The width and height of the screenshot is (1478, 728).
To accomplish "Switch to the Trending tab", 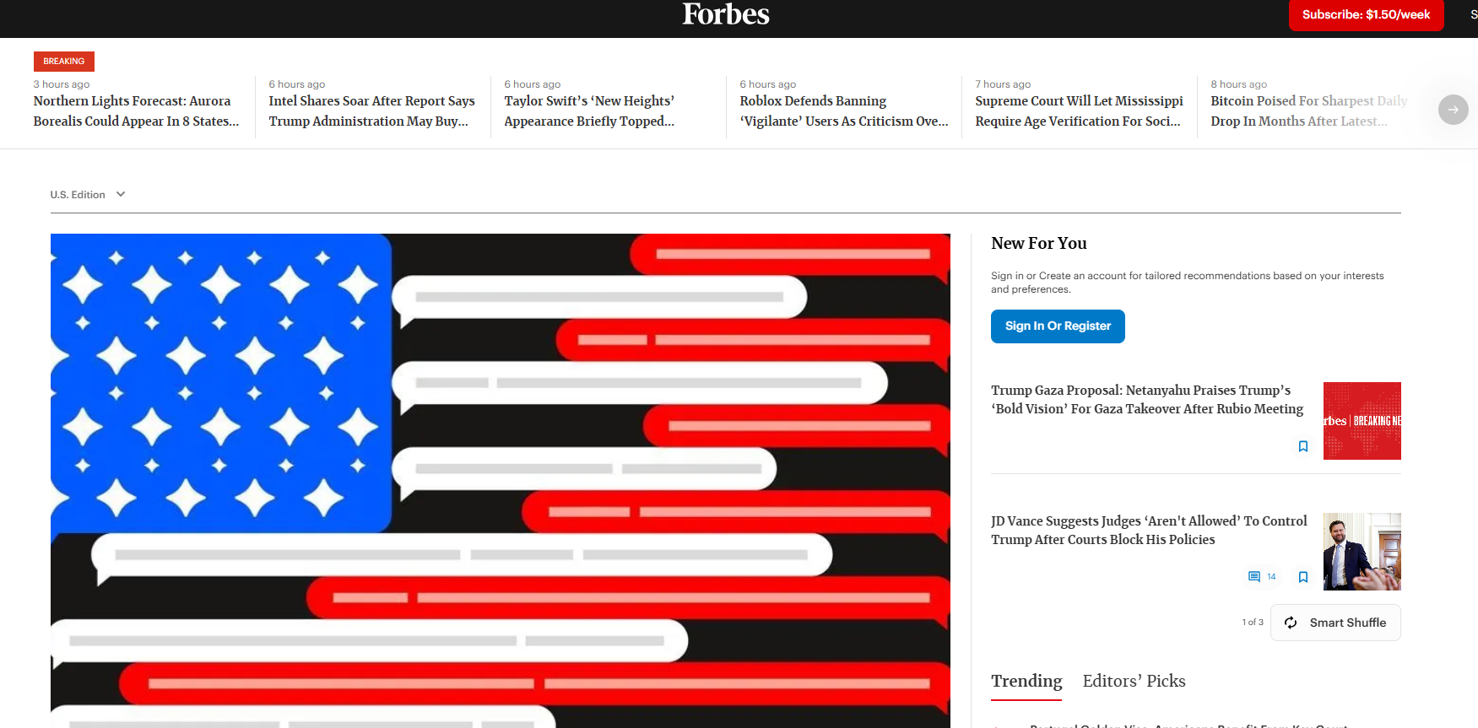I will point(1026,682).
